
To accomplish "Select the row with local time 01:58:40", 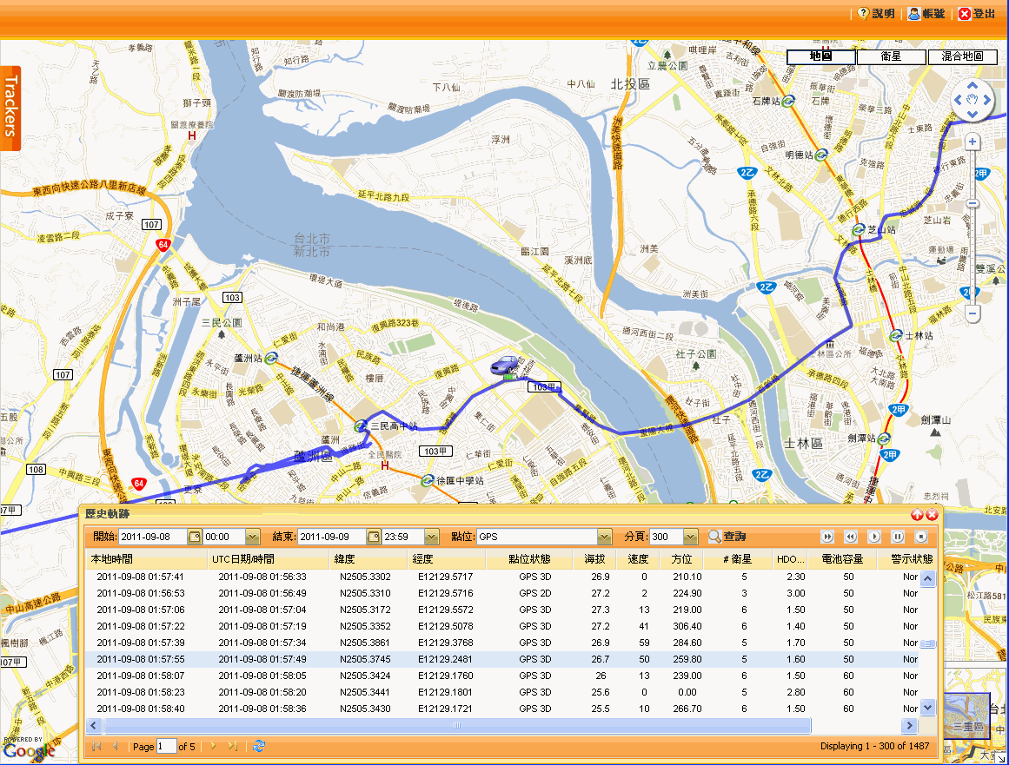I will pyautogui.click(x=502, y=709).
